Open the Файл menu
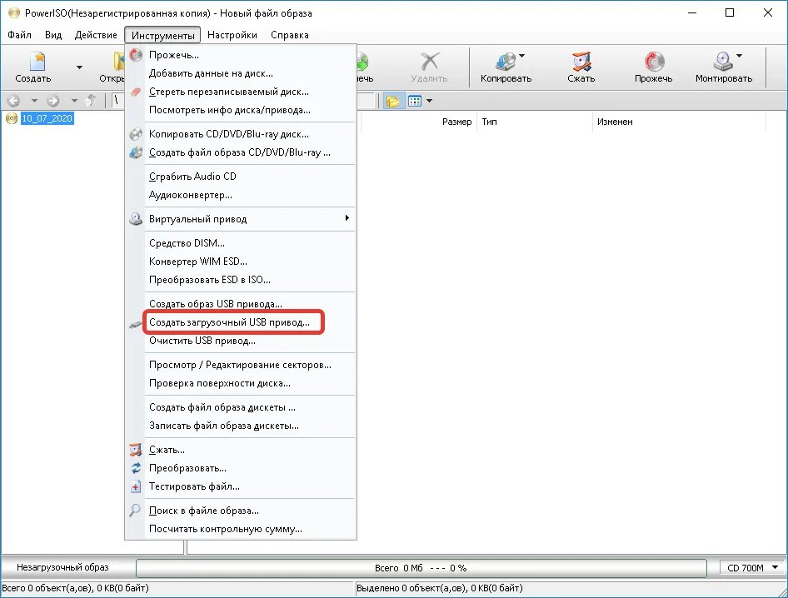788x598 pixels. 20,35
